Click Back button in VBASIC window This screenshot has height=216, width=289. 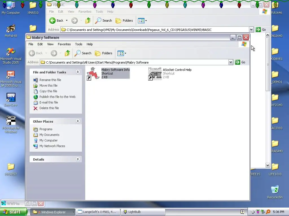[x=56, y=21]
